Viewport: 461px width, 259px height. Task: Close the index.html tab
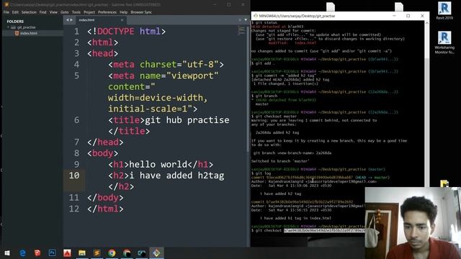pos(122,20)
